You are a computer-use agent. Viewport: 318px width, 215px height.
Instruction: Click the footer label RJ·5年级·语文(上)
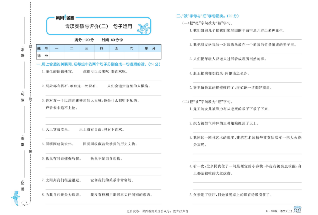point(279,211)
